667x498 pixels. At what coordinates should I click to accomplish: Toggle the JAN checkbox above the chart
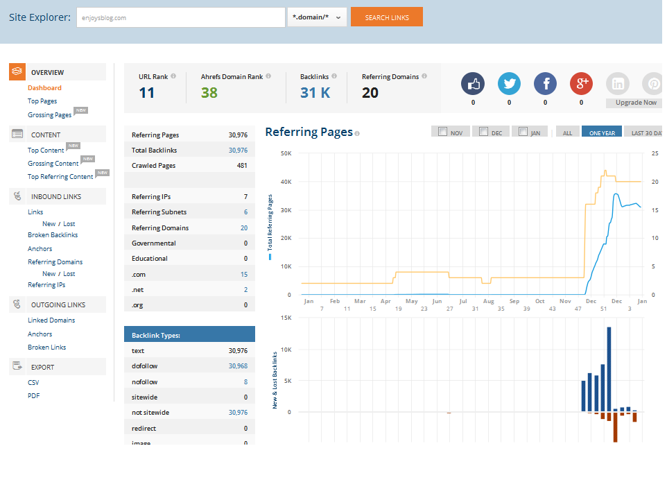[523, 132]
